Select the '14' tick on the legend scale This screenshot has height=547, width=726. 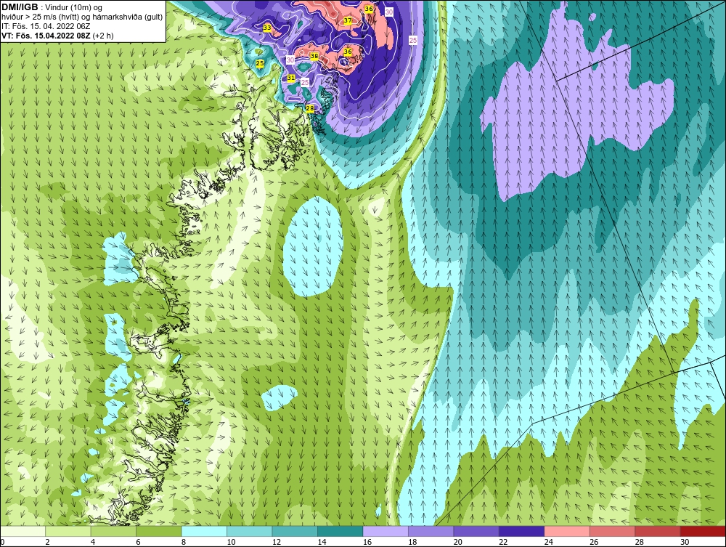(x=322, y=542)
